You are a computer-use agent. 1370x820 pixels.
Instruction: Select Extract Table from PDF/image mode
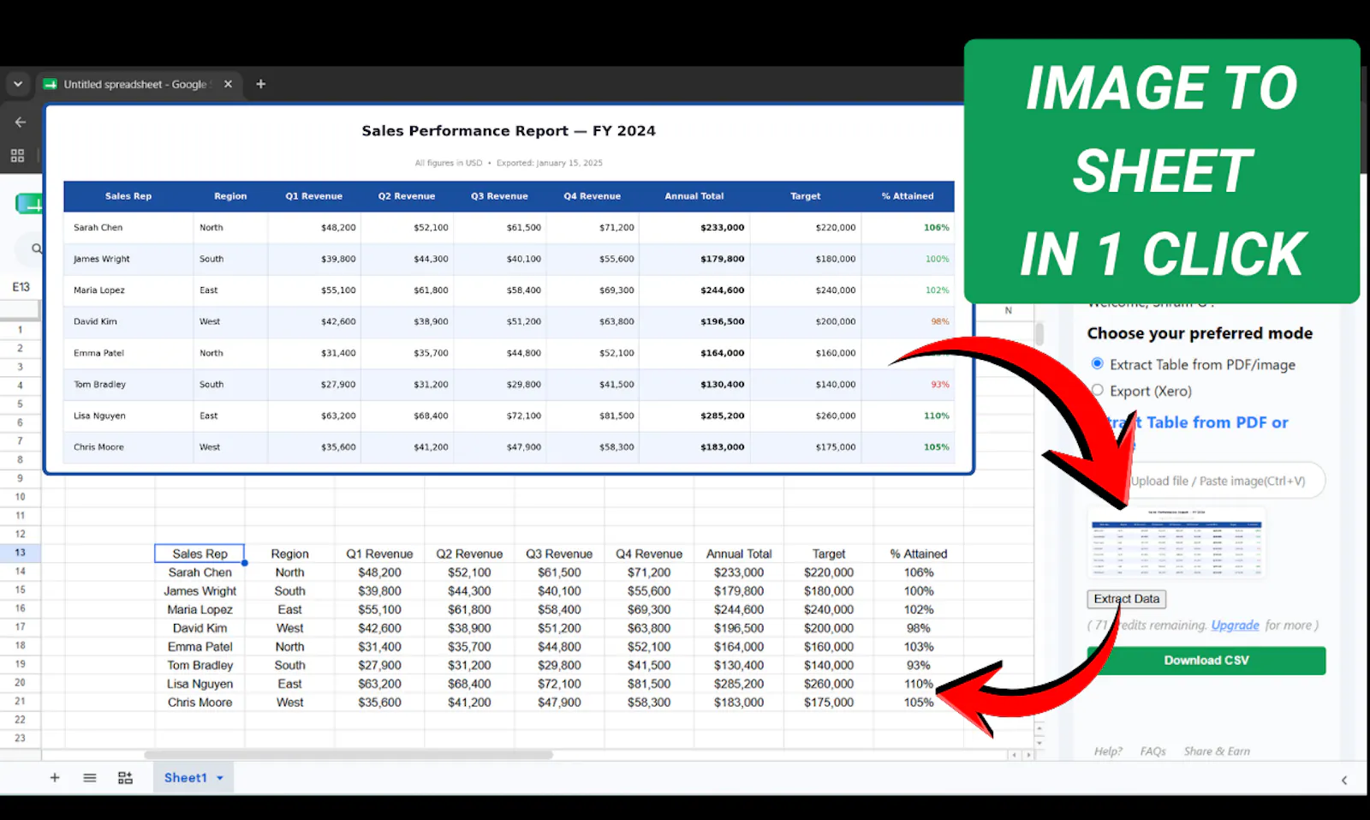tap(1097, 364)
